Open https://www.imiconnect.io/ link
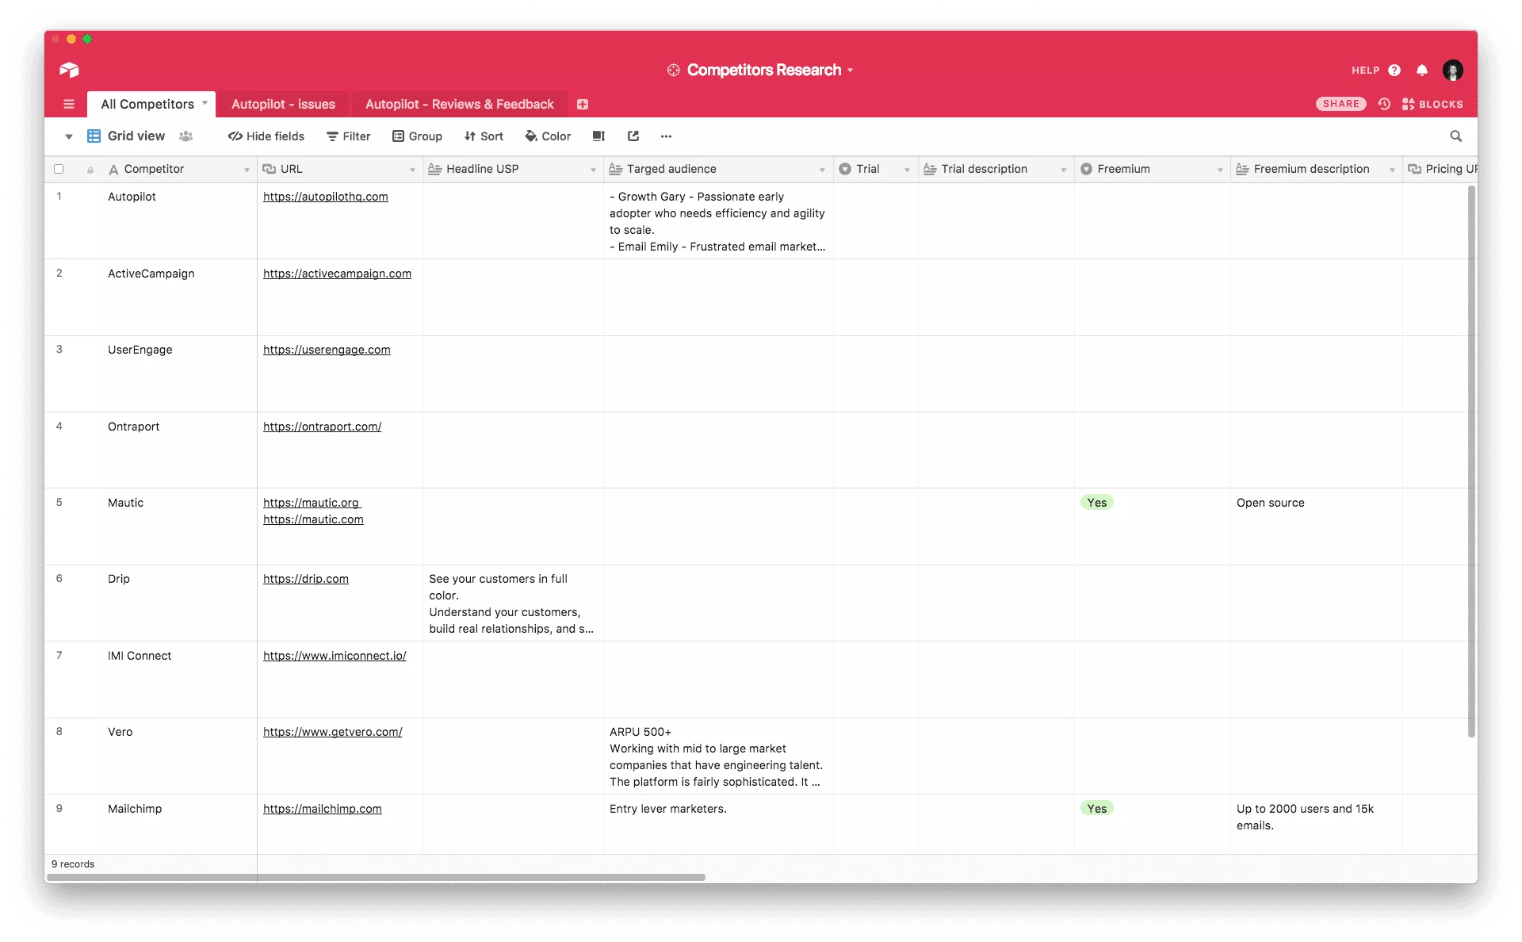This screenshot has width=1522, height=942. coord(335,656)
